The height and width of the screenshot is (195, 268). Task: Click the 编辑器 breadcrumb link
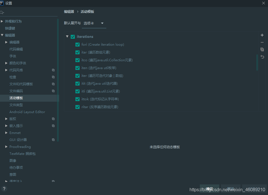69,12
